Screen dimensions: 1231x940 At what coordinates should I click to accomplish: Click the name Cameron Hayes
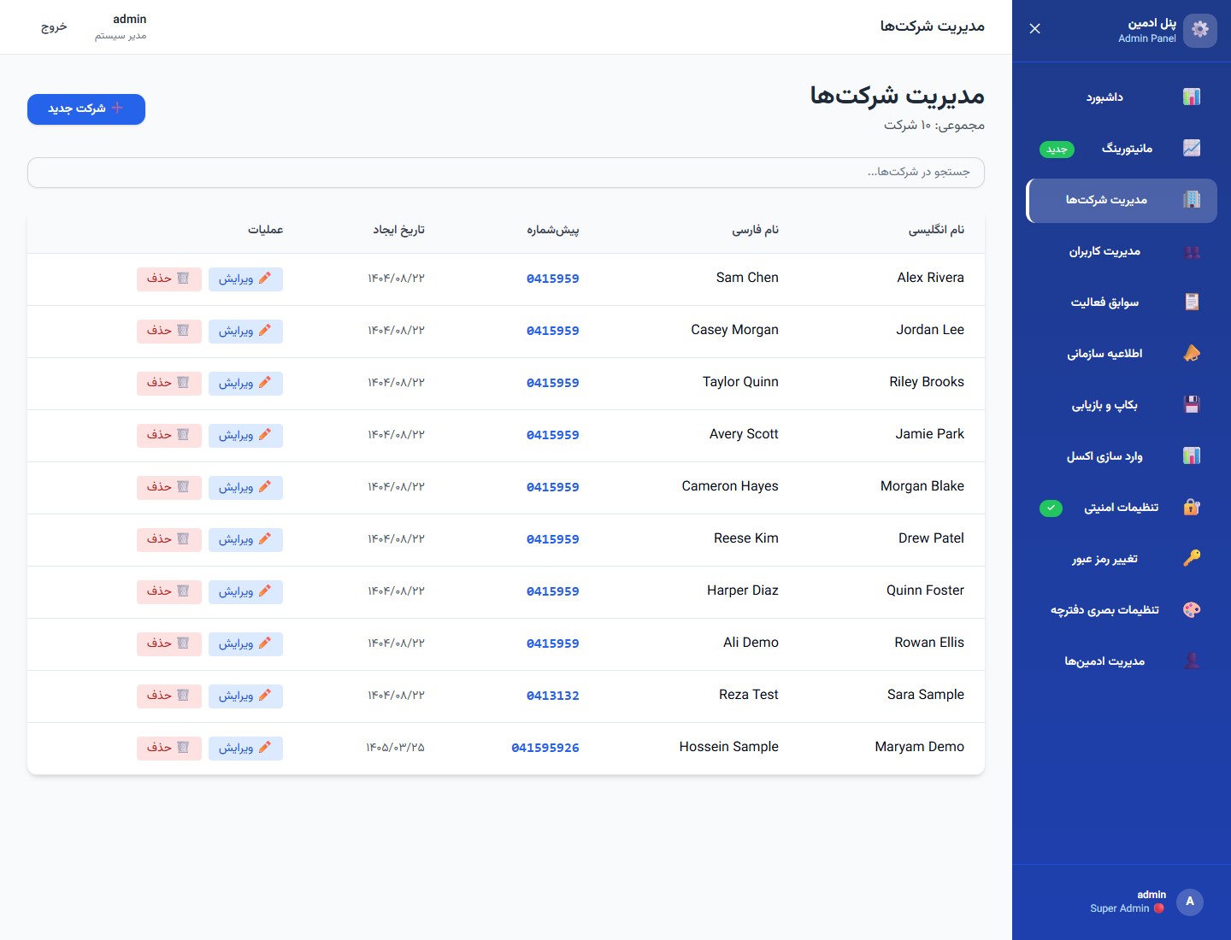coord(730,486)
